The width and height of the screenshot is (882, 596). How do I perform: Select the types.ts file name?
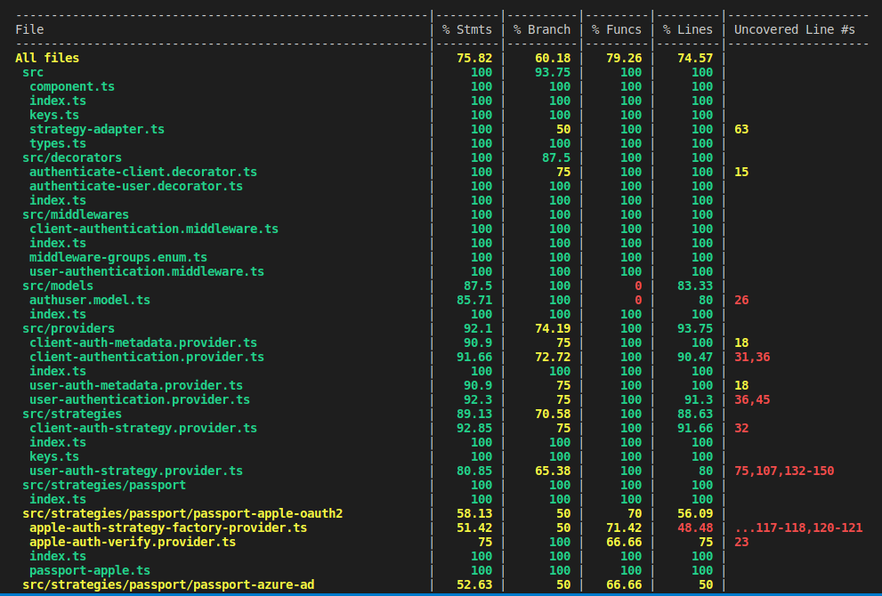click(58, 143)
